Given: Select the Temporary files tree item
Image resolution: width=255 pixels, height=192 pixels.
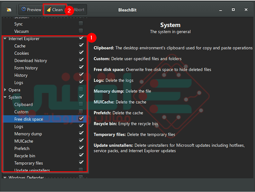Looking at the screenshot, I should pyautogui.click(x=29, y=163).
